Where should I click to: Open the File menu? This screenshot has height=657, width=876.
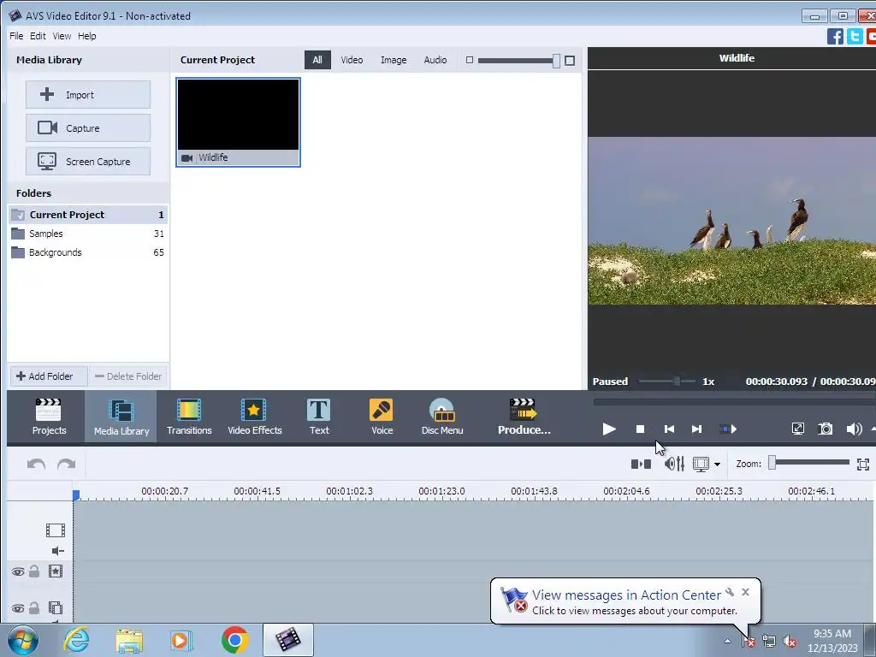[16, 36]
